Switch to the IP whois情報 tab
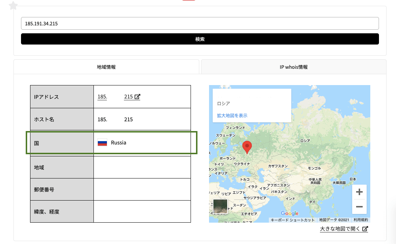The width and height of the screenshot is (396, 244). tap(293, 67)
